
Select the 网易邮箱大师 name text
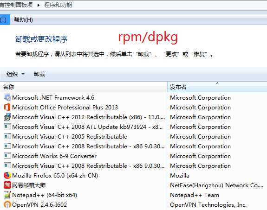pos(29,185)
